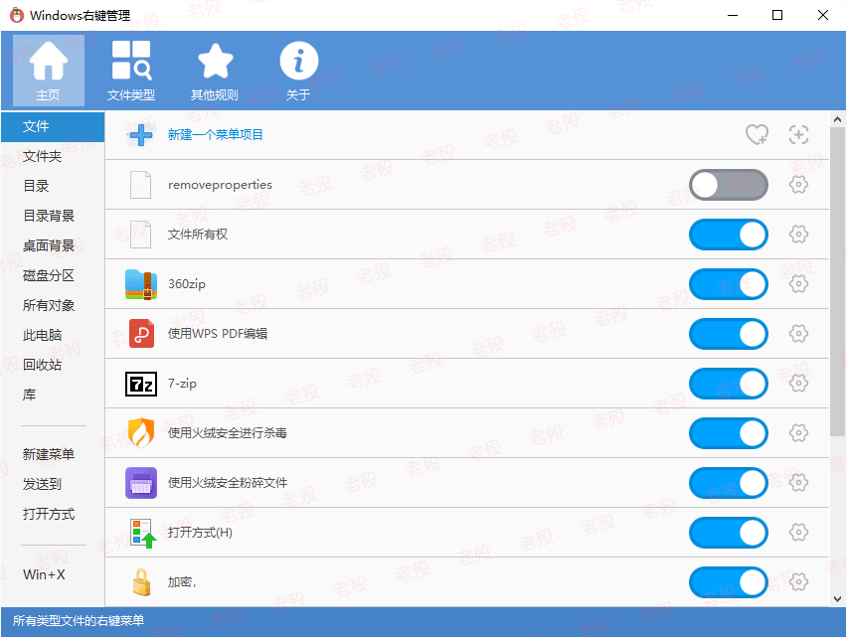This screenshot has width=847, height=638.
Task: Click the blue plus new item icon
Action: point(141,135)
